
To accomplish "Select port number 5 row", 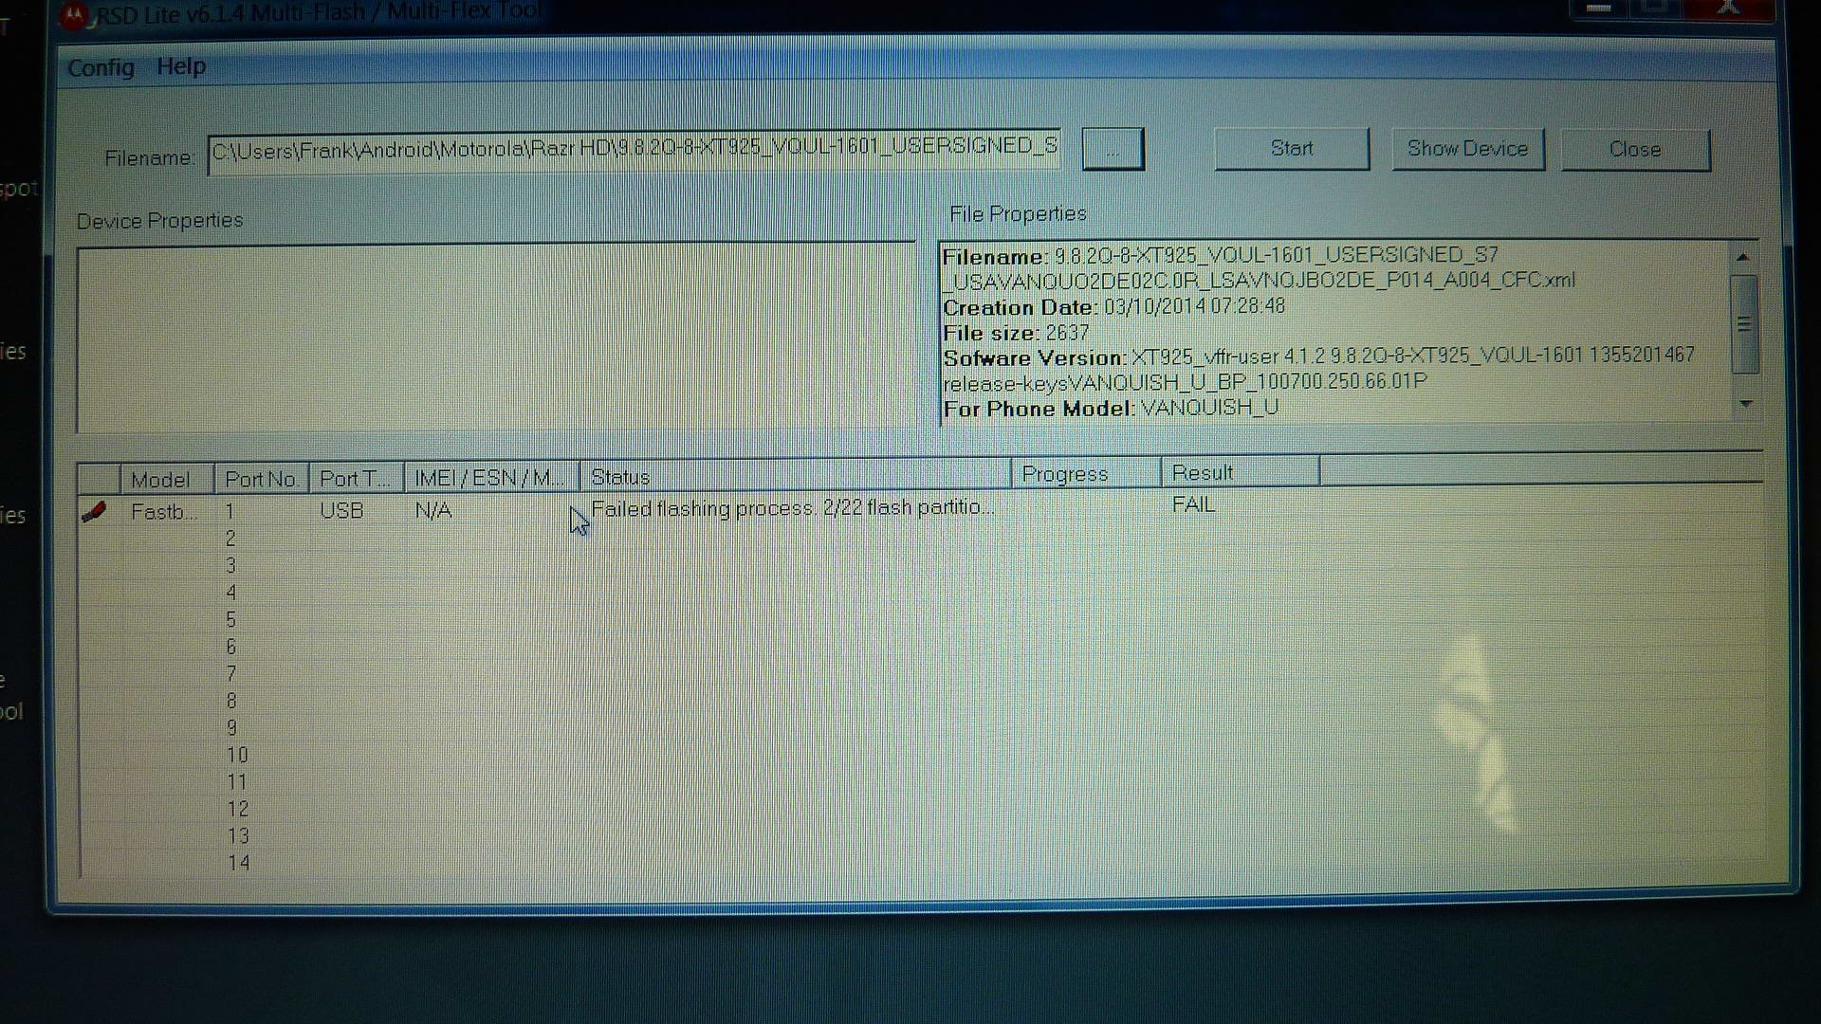I will (230, 620).
